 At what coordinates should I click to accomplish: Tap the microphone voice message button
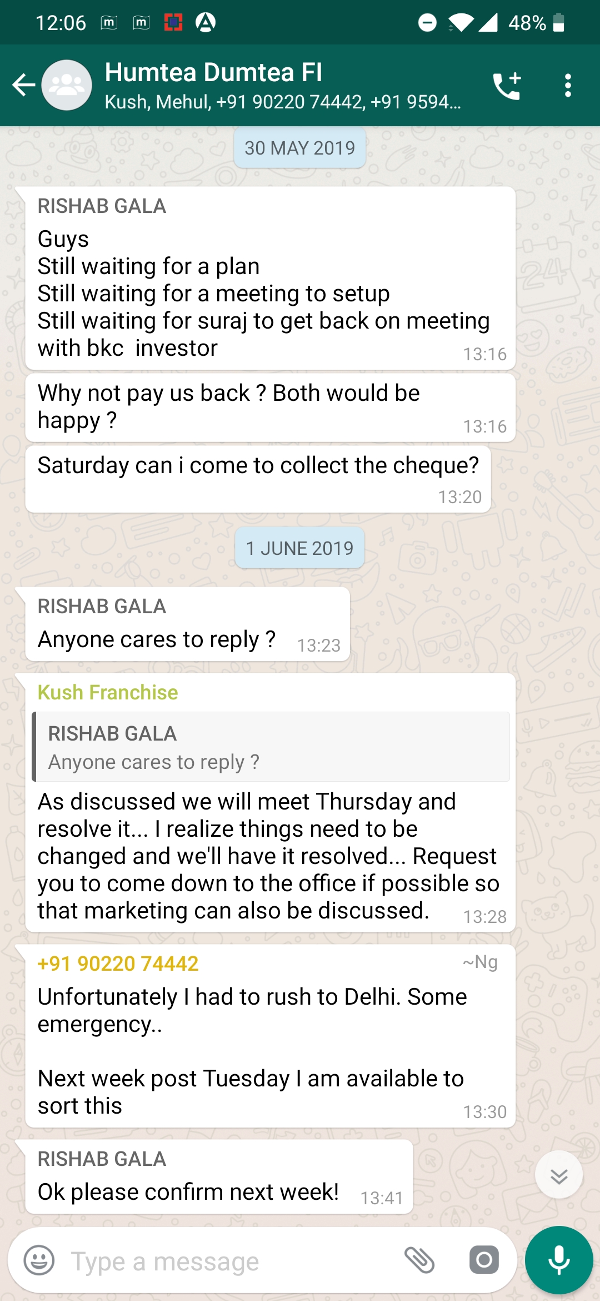coord(559,1260)
